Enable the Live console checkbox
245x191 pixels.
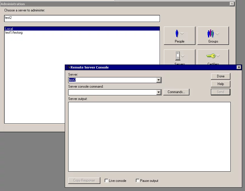coord(107,181)
